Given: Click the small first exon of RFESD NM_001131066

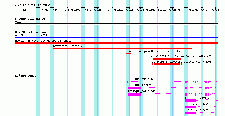Looking at the screenshot, I should pyautogui.click(x=127, y=82).
